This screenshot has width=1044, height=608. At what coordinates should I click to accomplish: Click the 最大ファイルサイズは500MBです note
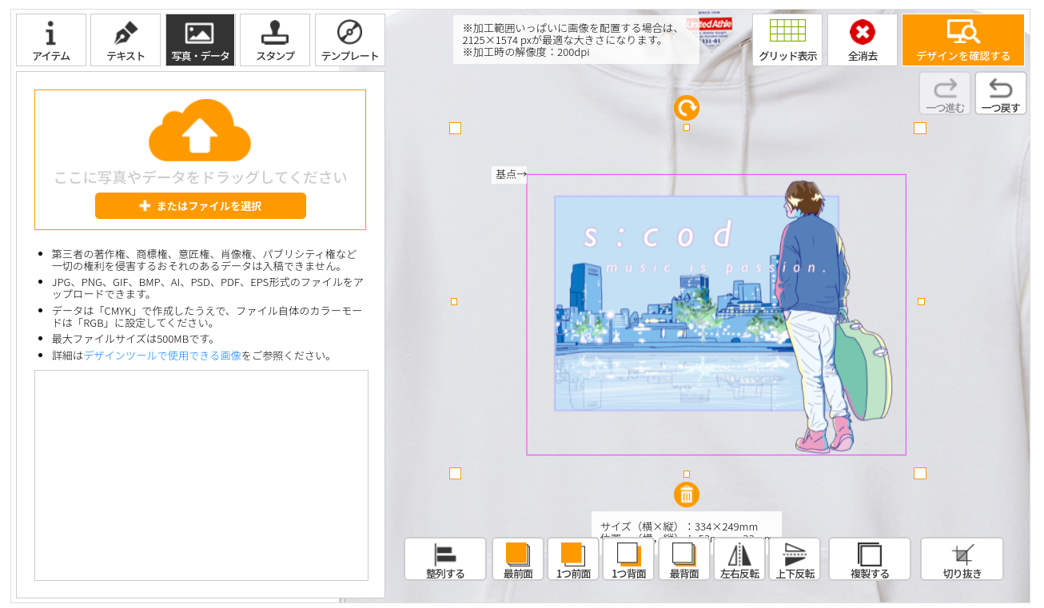coord(133,339)
